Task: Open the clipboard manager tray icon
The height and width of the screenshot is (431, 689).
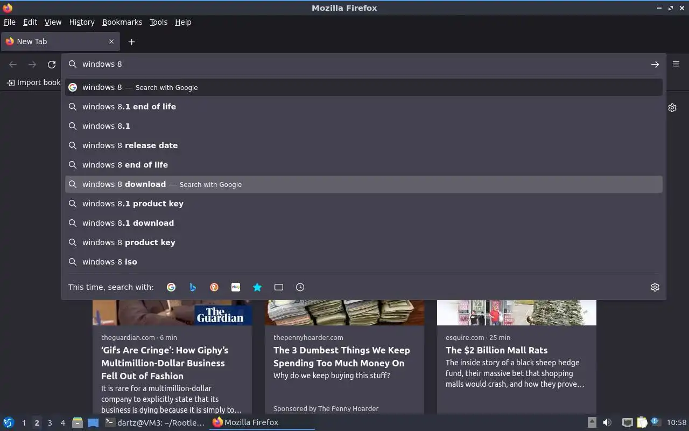Action: coord(642,422)
